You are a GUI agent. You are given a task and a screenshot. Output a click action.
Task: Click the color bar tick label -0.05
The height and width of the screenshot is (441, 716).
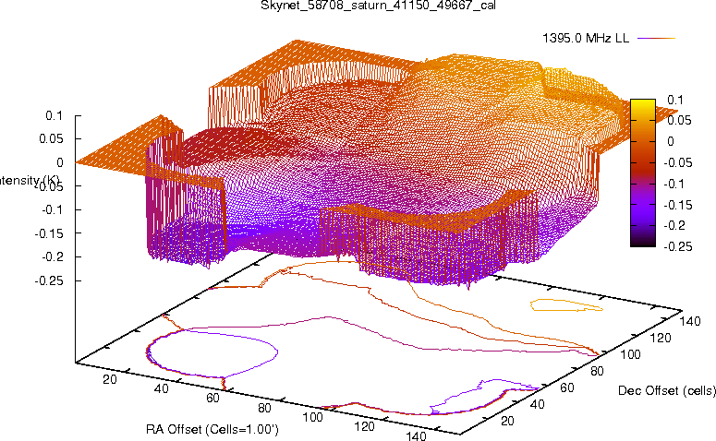click(677, 162)
